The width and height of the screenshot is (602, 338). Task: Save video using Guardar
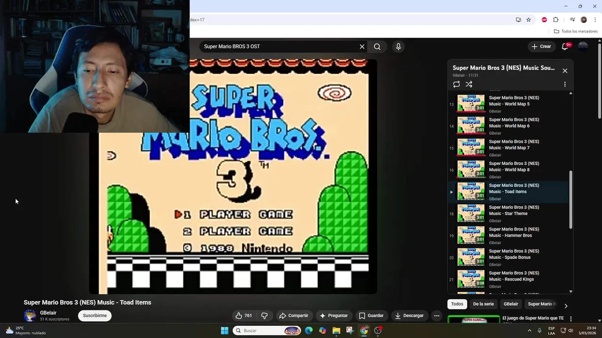[371, 315]
